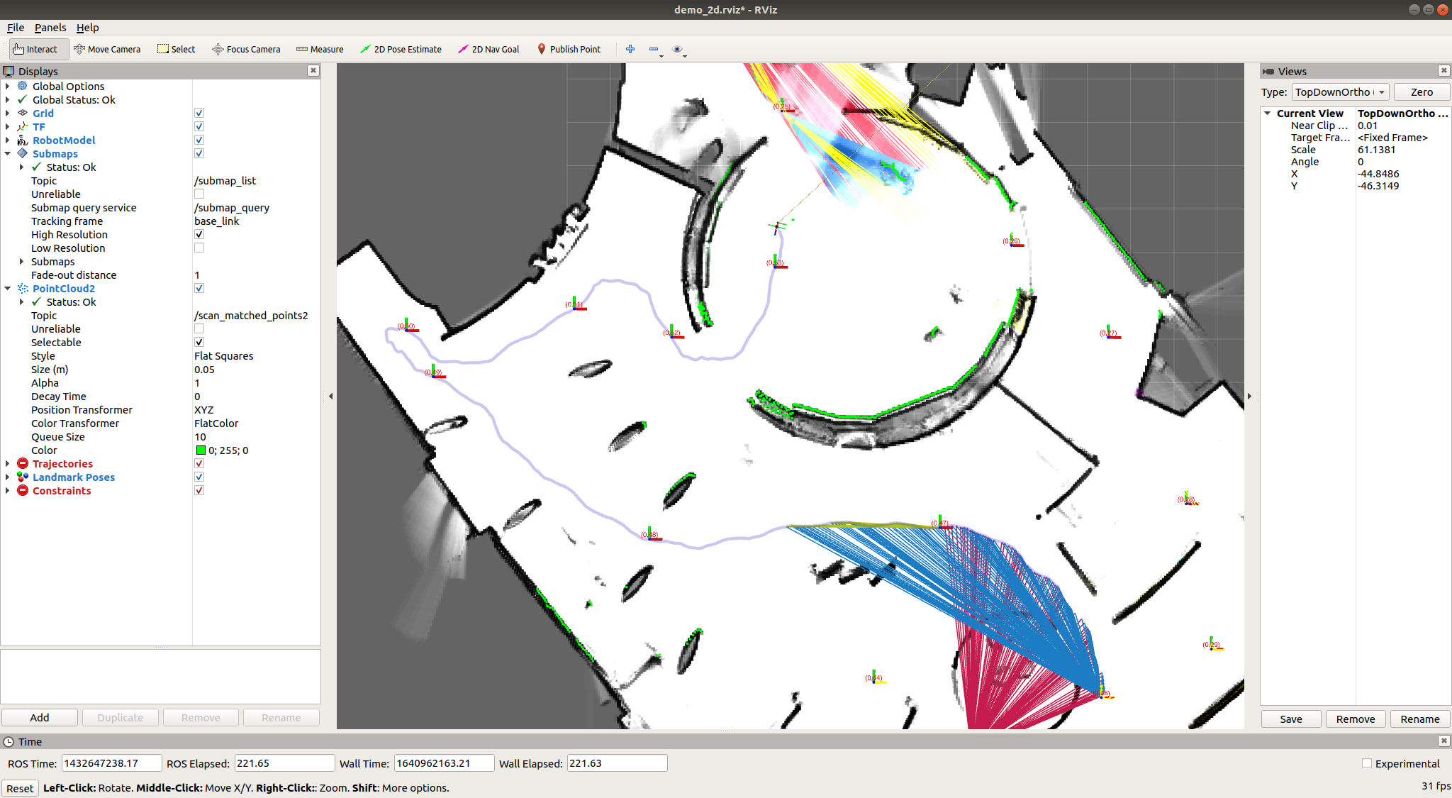Click the Add display button
1452x798 pixels.
coord(40,717)
